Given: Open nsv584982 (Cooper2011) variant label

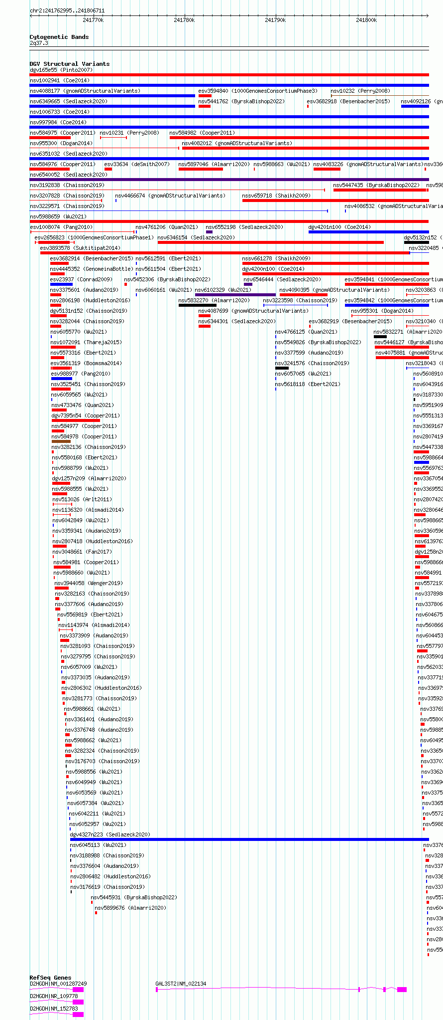Looking at the screenshot, I should pos(202,133).
